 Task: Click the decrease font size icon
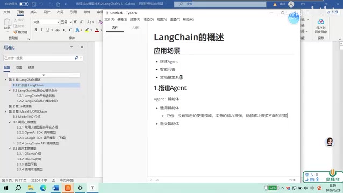(x=82, y=22)
